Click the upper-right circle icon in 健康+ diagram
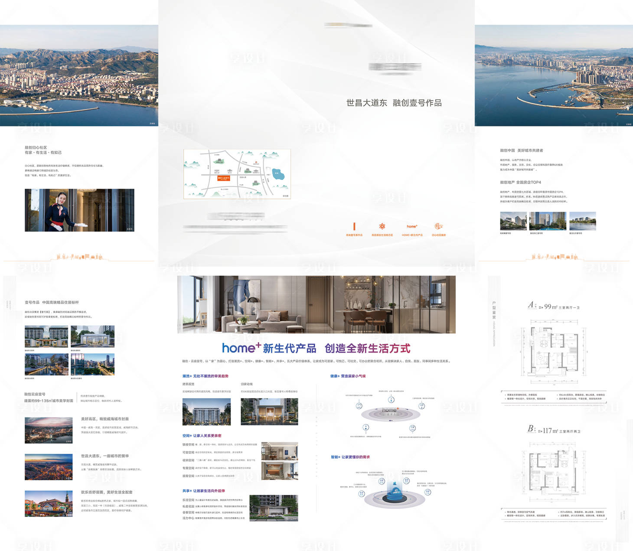Screen dimensions: 633x551 (421, 406)
